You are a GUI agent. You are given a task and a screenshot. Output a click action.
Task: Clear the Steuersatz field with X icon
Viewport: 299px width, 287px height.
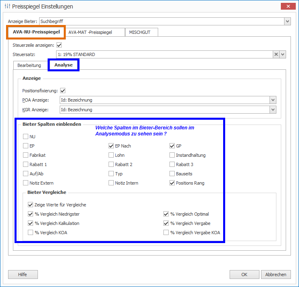[276, 54]
